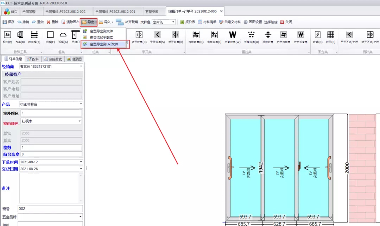Open the 室内颜色 interior color dropdown
Screen dimensions: 380x226
[x=80, y=121]
